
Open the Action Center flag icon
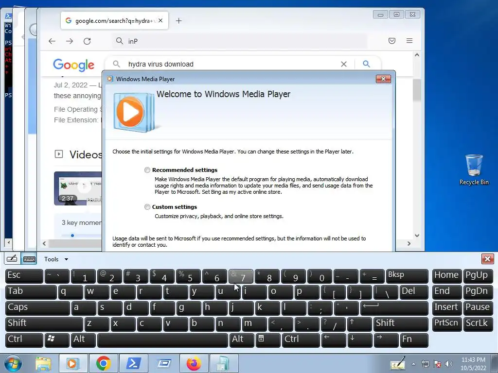[437, 364]
